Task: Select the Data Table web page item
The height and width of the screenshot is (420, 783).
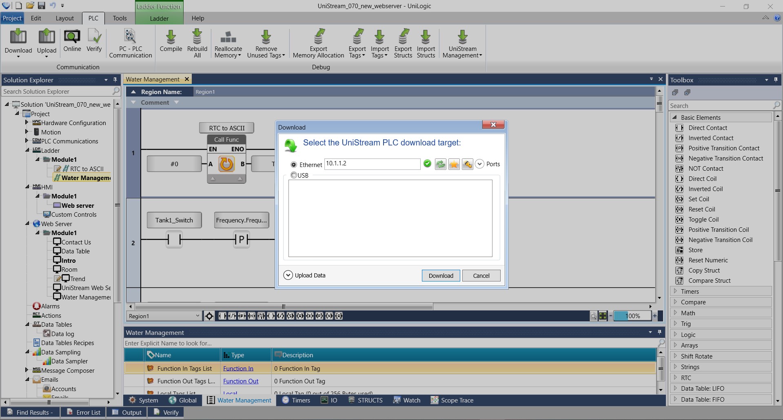Action: pos(71,251)
